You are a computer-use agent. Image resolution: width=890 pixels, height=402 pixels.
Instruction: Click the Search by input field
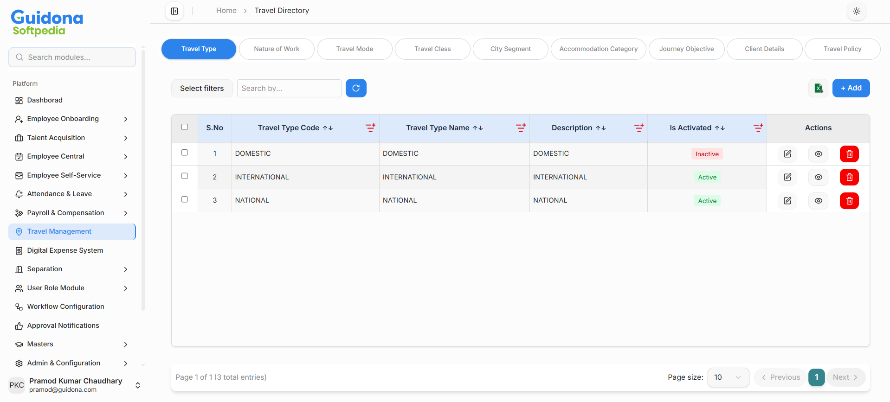[x=289, y=89]
